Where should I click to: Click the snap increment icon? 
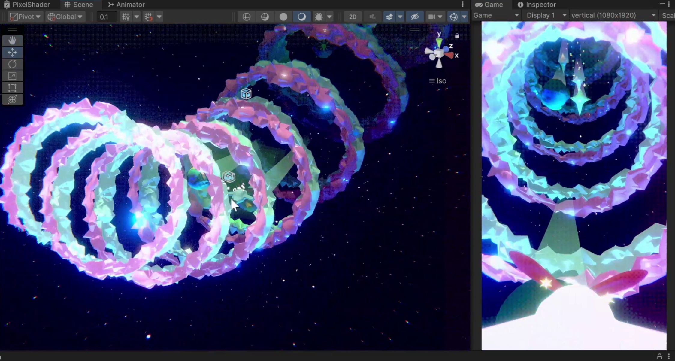tap(148, 17)
